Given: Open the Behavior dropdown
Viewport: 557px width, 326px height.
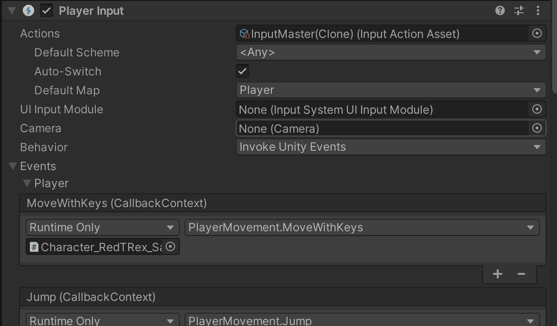Looking at the screenshot, I should [x=390, y=147].
